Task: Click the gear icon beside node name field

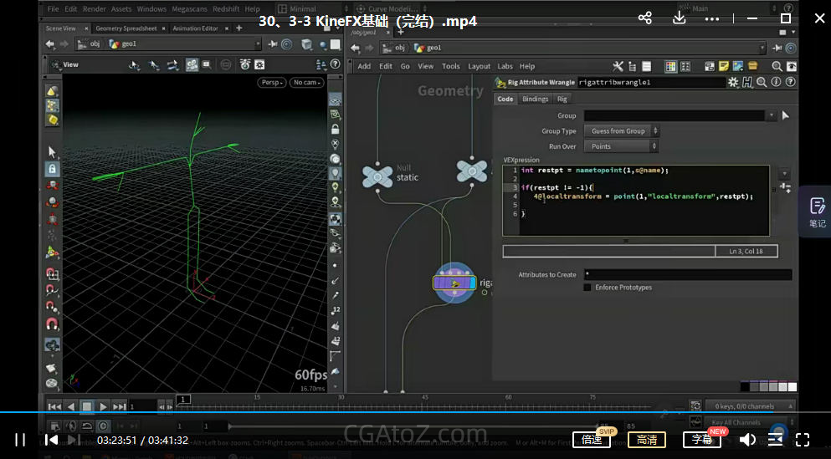Action: tap(734, 82)
